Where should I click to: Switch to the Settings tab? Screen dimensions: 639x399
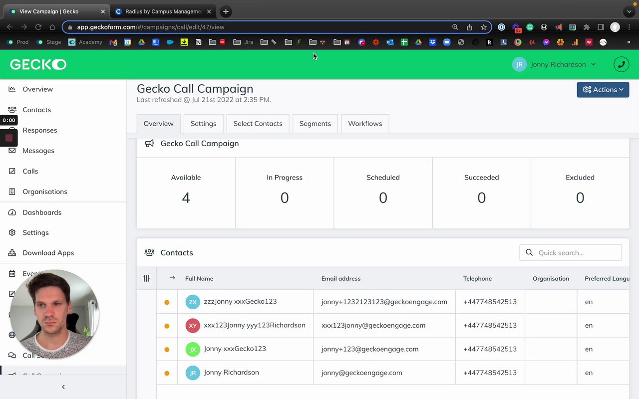click(203, 124)
